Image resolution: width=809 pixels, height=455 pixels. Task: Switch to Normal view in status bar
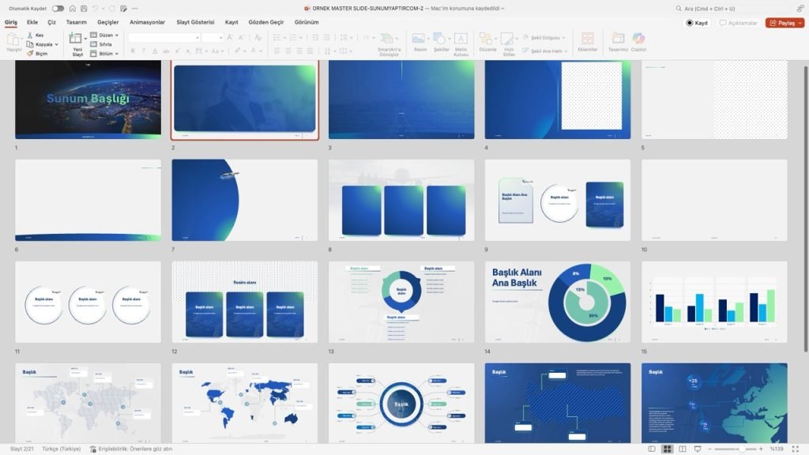[x=651, y=448]
